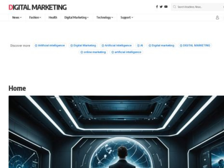Click the 'Home' page heading
This screenshot has height=168, width=224.
click(17, 88)
